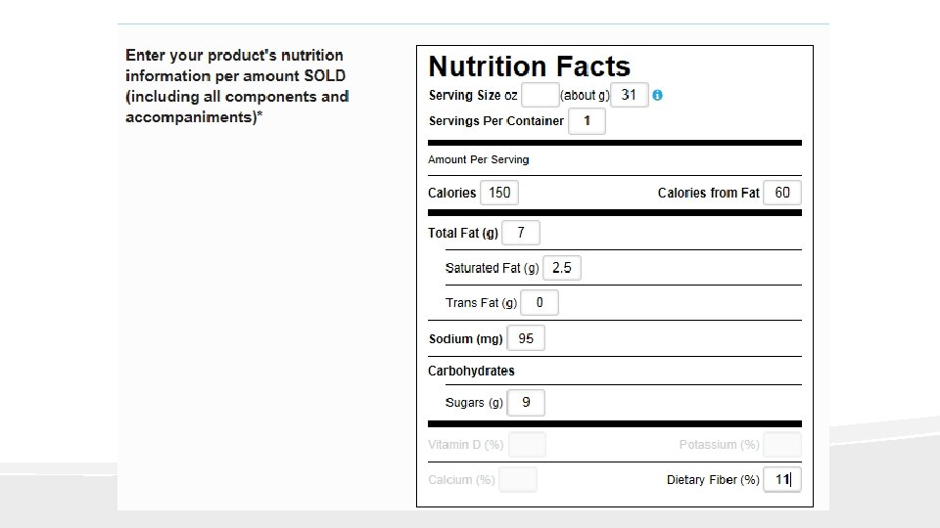Click the grams field showing 31

coord(630,95)
